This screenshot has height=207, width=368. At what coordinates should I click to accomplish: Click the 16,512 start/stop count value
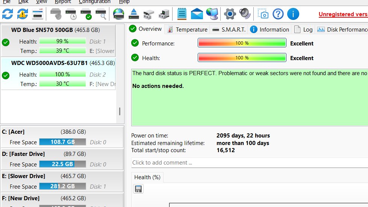[x=226, y=150]
